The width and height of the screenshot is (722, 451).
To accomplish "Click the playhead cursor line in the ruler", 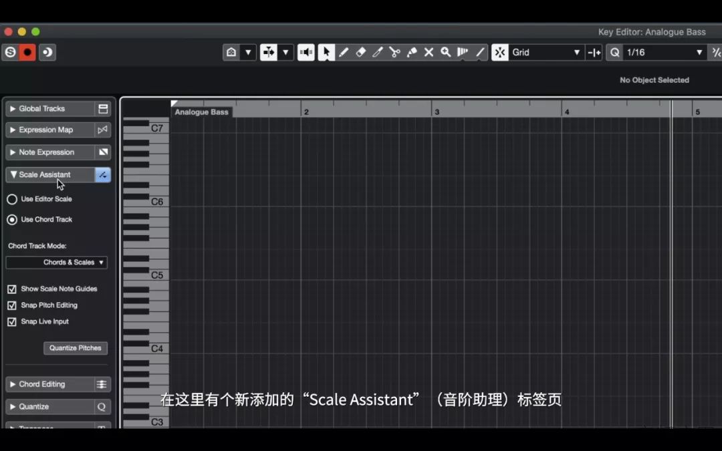I will [x=671, y=109].
